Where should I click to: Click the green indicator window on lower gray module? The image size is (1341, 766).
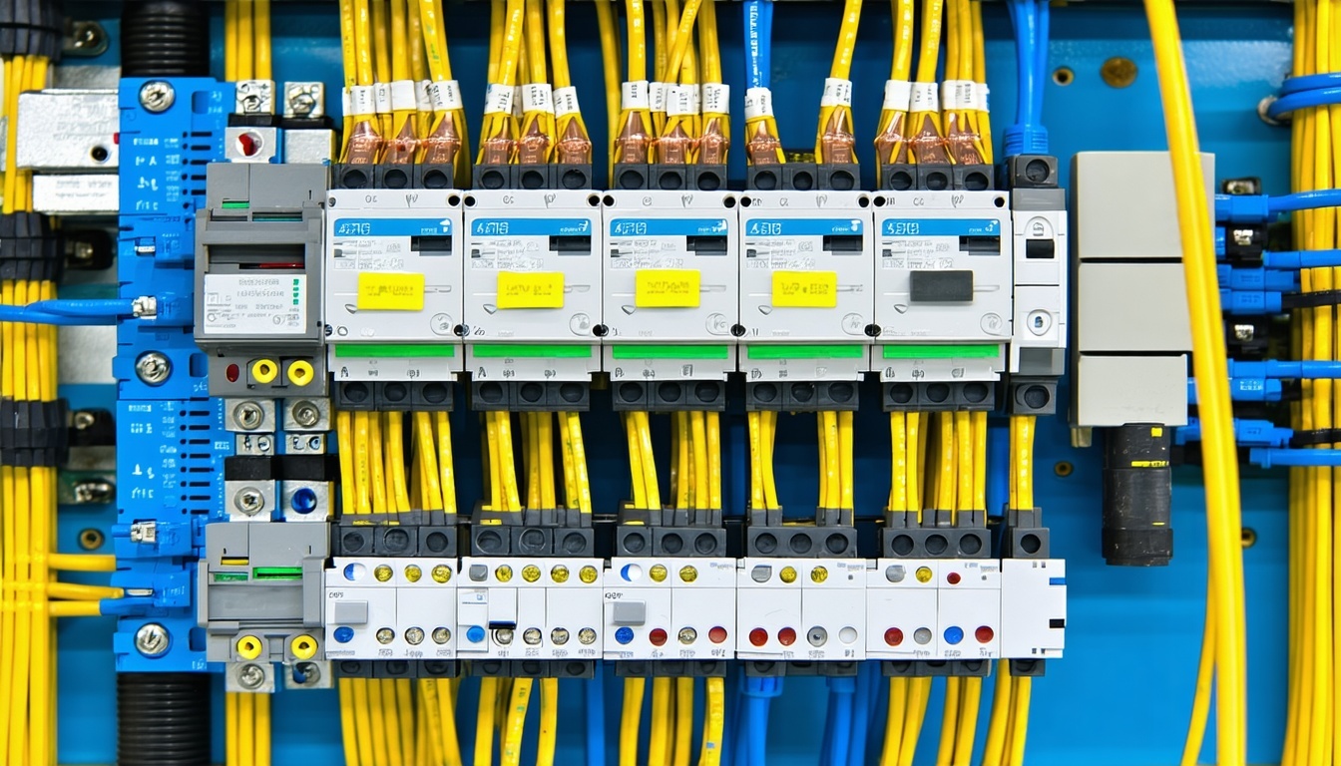276,573
